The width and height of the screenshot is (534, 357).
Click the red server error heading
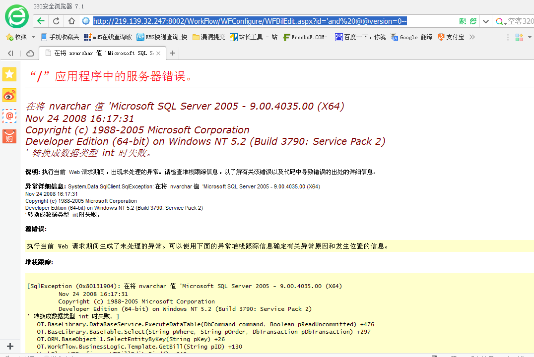[x=111, y=76]
